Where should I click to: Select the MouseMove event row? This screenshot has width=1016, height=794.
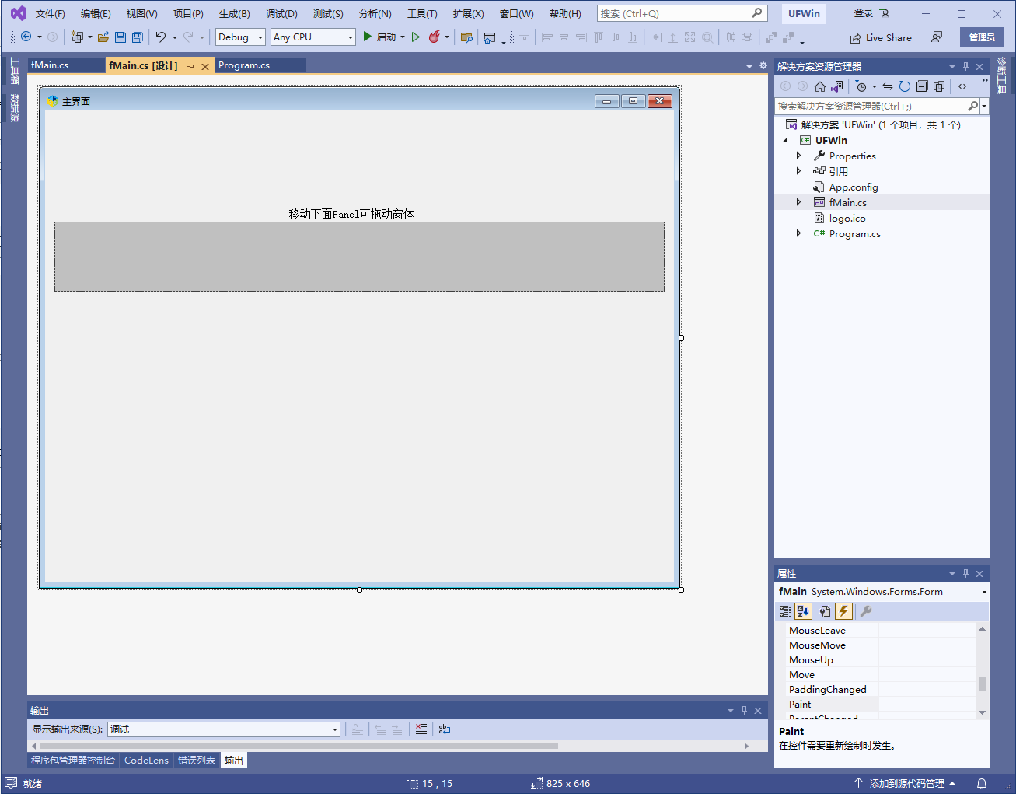(x=880, y=645)
